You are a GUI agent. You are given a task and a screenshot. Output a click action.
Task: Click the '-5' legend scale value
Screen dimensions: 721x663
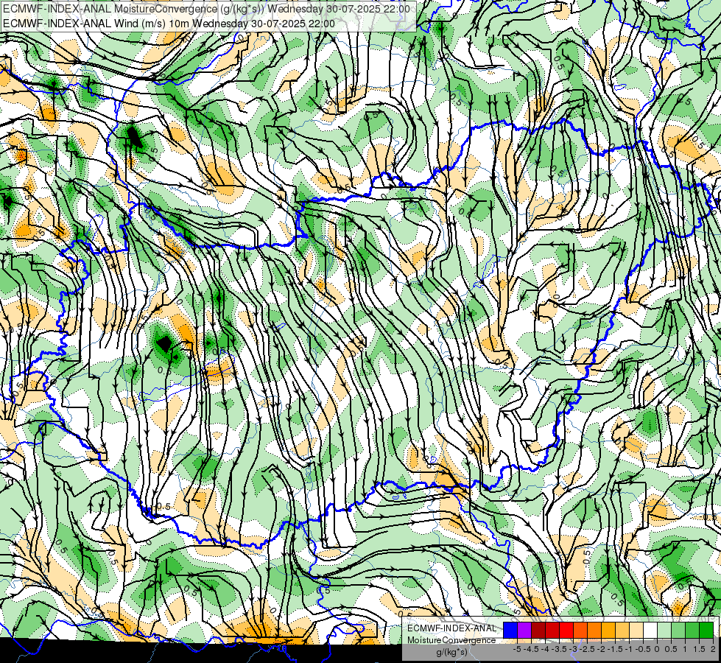tap(517, 649)
